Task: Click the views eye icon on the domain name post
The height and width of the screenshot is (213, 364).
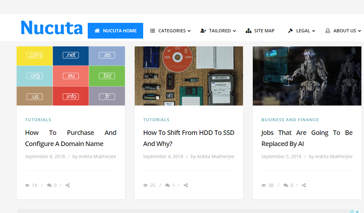Action: coord(27,185)
